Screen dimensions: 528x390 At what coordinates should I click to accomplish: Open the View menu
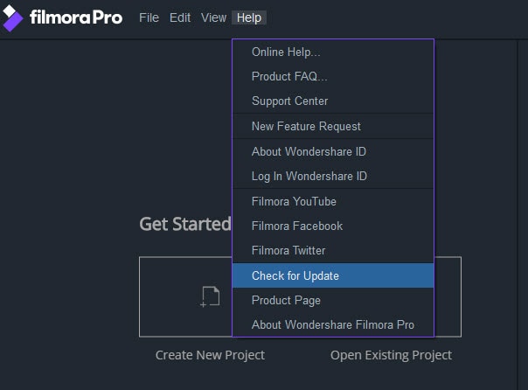[213, 17]
